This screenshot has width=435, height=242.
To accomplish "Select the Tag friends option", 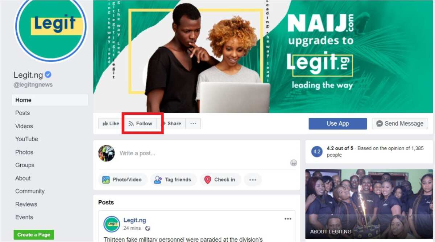I will 173,180.
